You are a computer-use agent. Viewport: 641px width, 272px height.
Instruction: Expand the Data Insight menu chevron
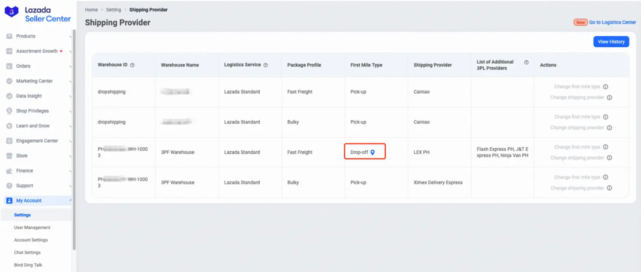pyautogui.click(x=70, y=97)
